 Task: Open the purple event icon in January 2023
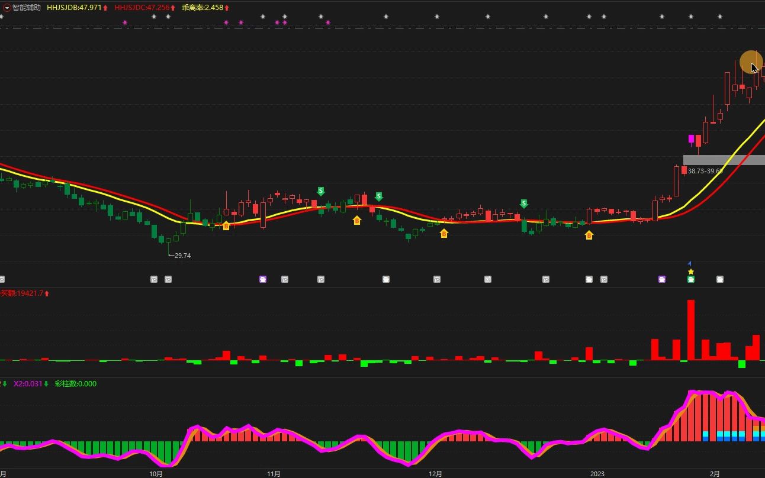tap(662, 279)
